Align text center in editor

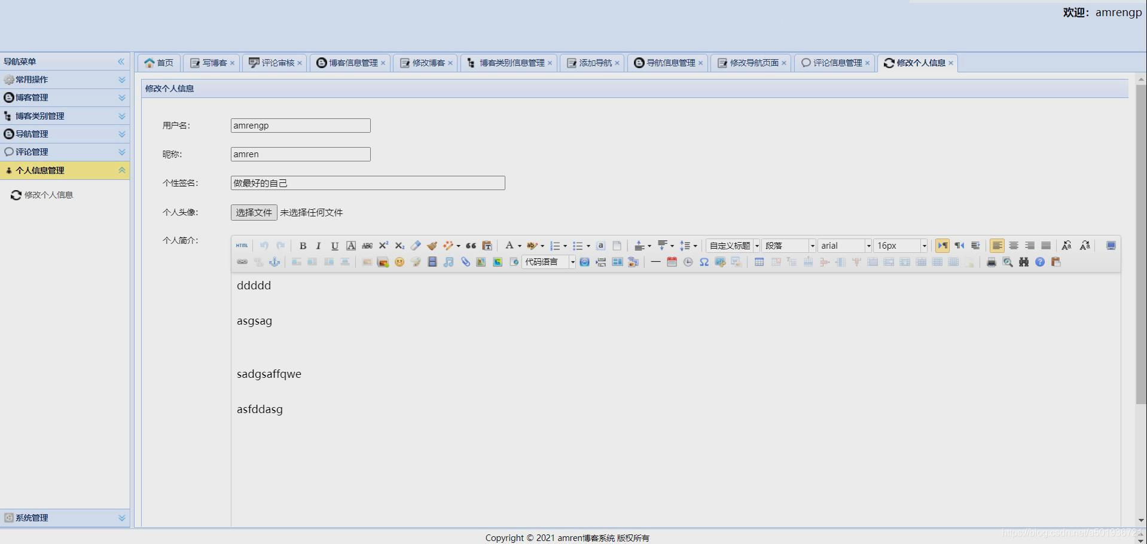tap(1014, 246)
